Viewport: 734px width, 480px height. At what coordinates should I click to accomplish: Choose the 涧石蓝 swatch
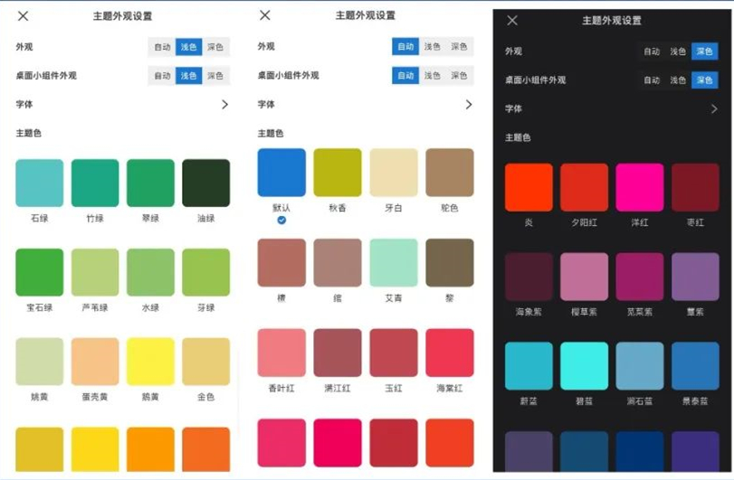click(640, 366)
